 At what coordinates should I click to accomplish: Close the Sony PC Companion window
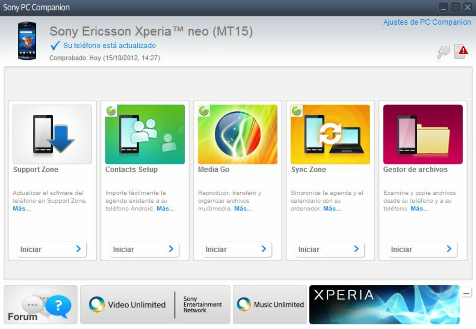(467, 7)
